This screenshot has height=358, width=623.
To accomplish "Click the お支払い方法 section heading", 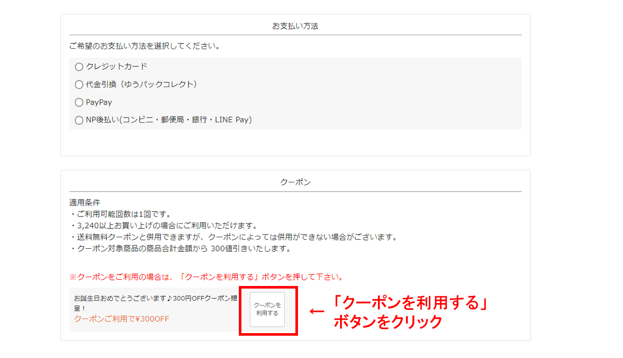I will pyautogui.click(x=295, y=25).
